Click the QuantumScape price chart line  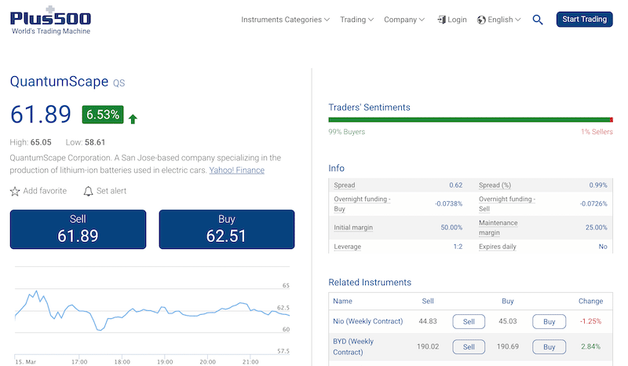(152, 311)
